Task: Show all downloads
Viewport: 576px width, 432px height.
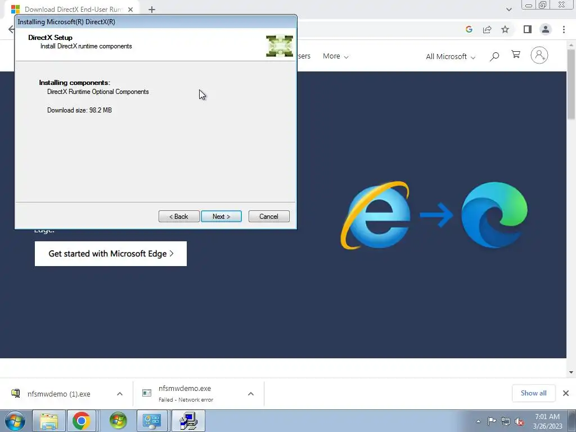Action: (x=533, y=393)
